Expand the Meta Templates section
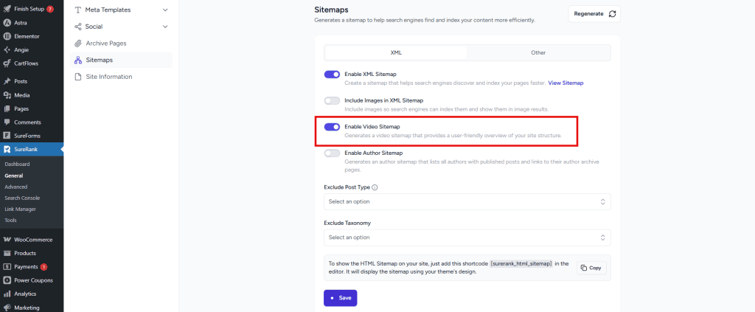755x312 pixels. click(x=121, y=10)
